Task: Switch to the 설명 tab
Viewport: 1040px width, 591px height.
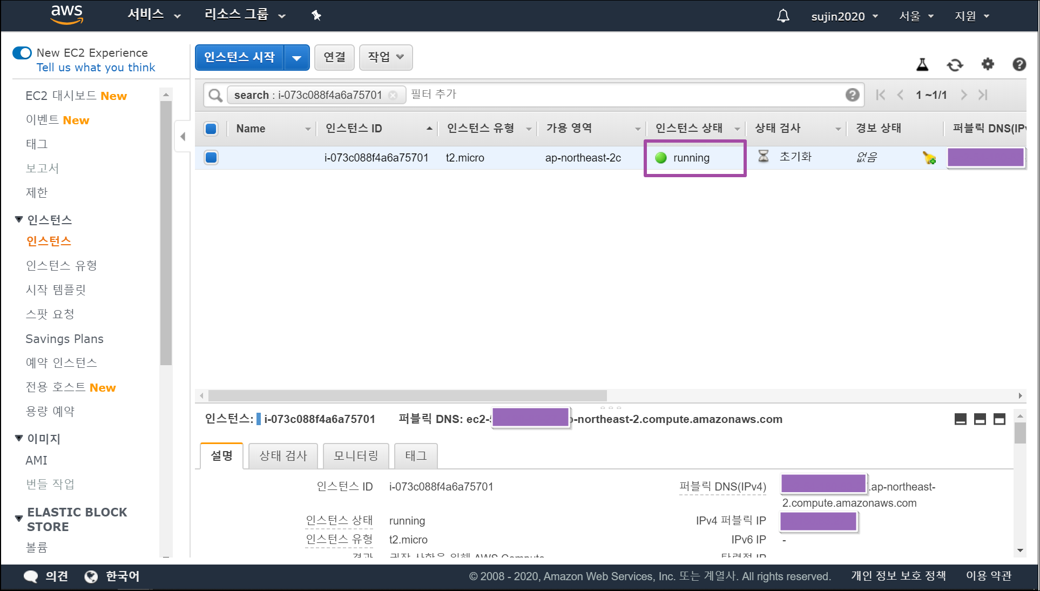Action: [221, 456]
